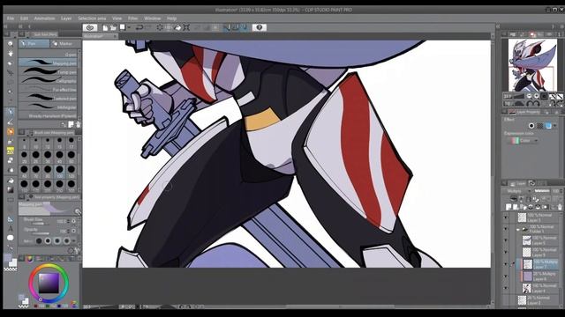
Task: Click the Navigator canvas thumbnail
Action: [532, 65]
